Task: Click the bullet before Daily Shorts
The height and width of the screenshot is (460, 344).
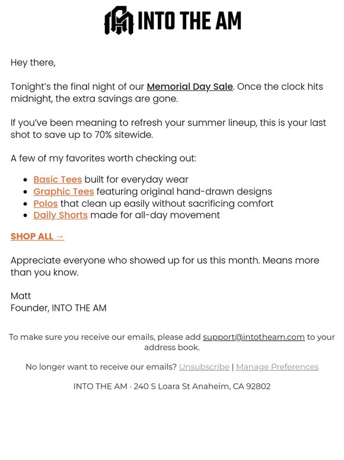Action: coord(26,216)
